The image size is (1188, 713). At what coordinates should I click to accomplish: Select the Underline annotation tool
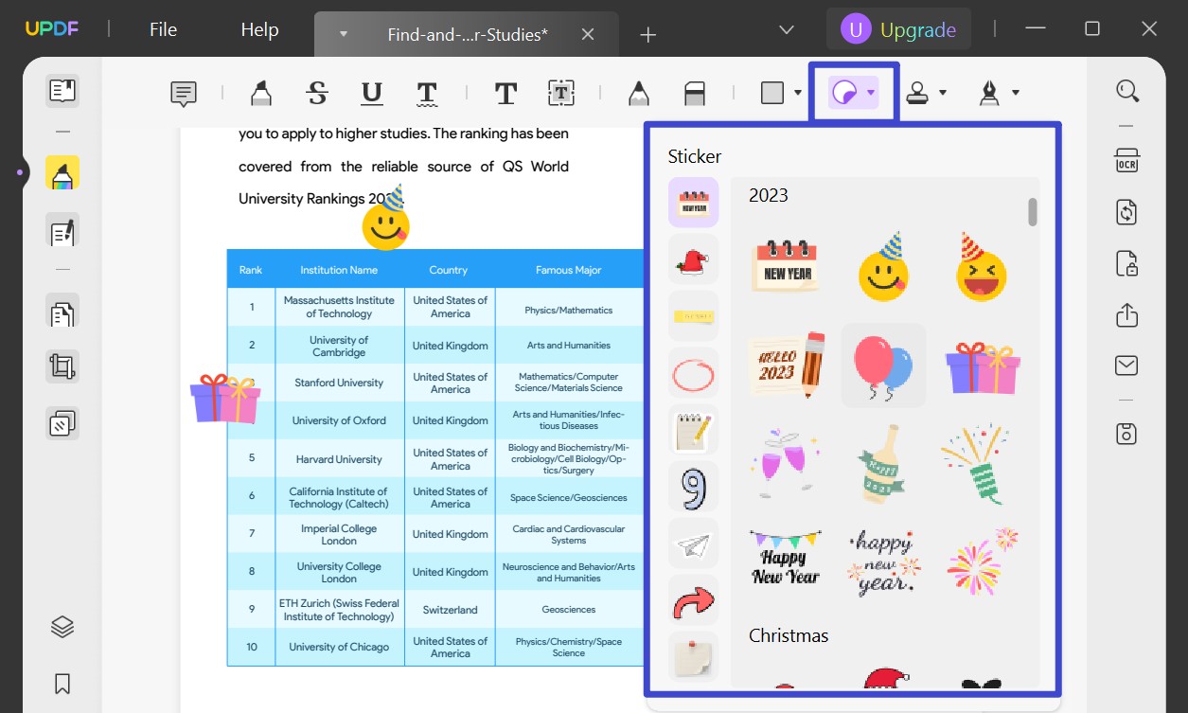[x=371, y=92]
